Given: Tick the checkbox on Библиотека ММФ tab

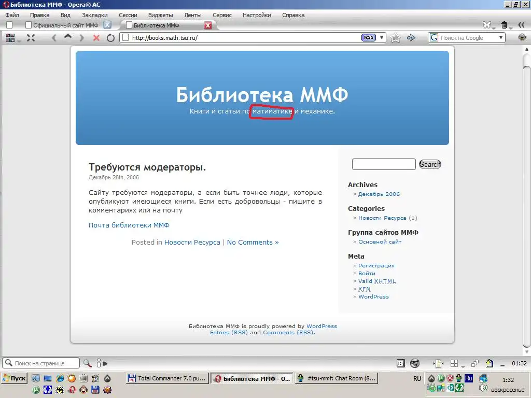Looking at the screenshot, I should click(129, 25).
